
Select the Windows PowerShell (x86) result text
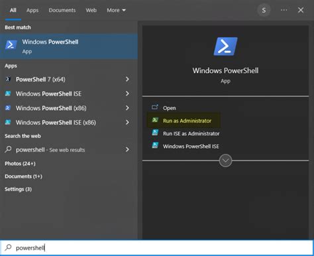(51, 108)
